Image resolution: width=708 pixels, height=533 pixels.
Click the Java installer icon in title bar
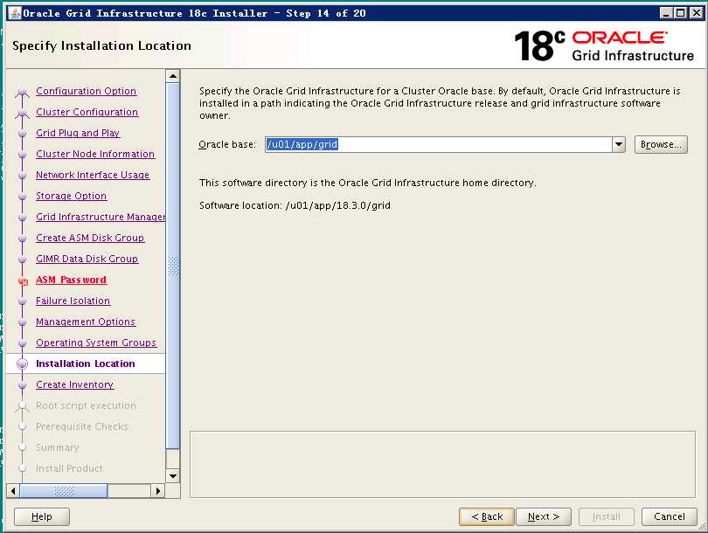(x=15, y=13)
